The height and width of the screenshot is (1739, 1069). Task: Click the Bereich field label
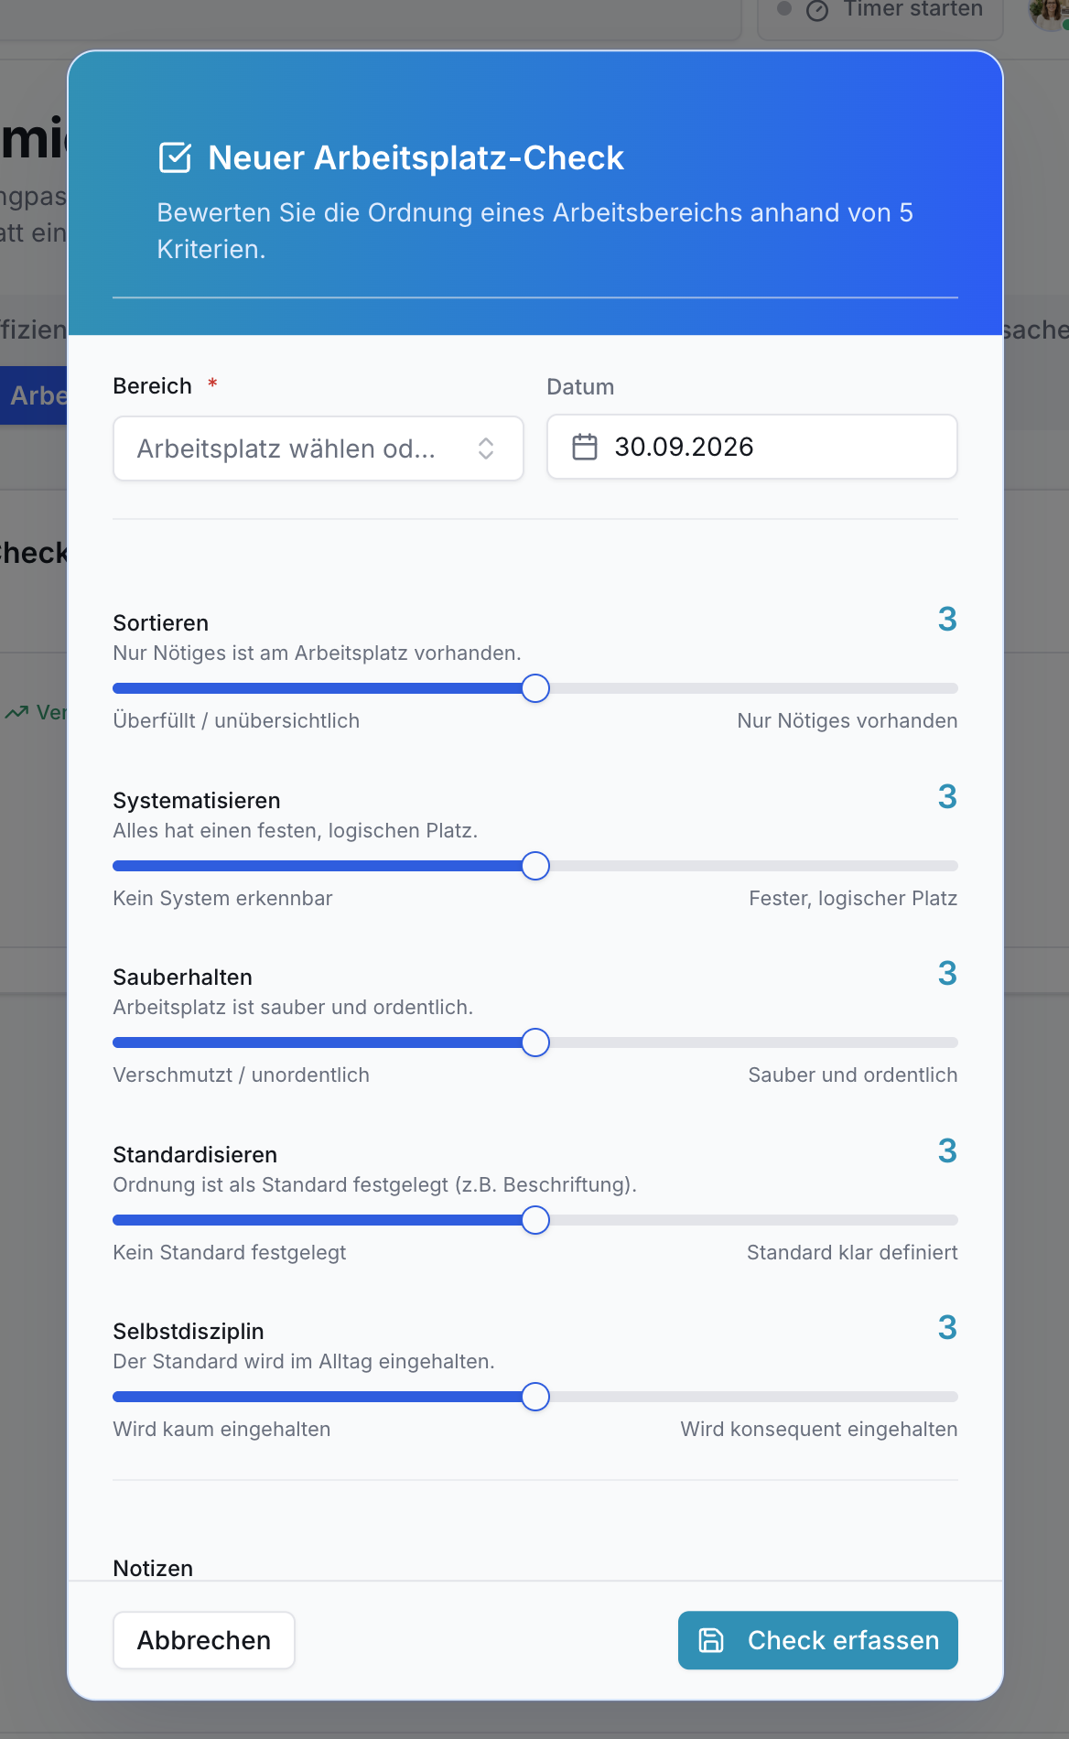click(x=153, y=386)
